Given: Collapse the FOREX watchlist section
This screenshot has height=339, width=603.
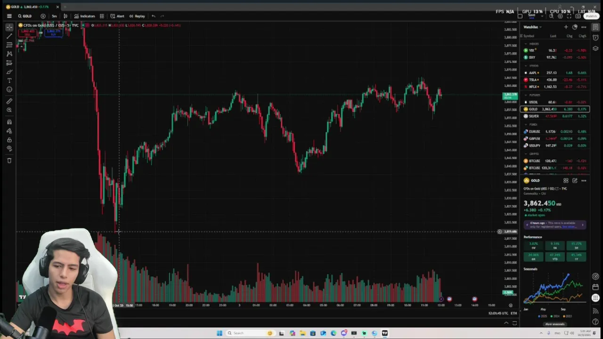Looking at the screenshot, I should coord(526,124).
